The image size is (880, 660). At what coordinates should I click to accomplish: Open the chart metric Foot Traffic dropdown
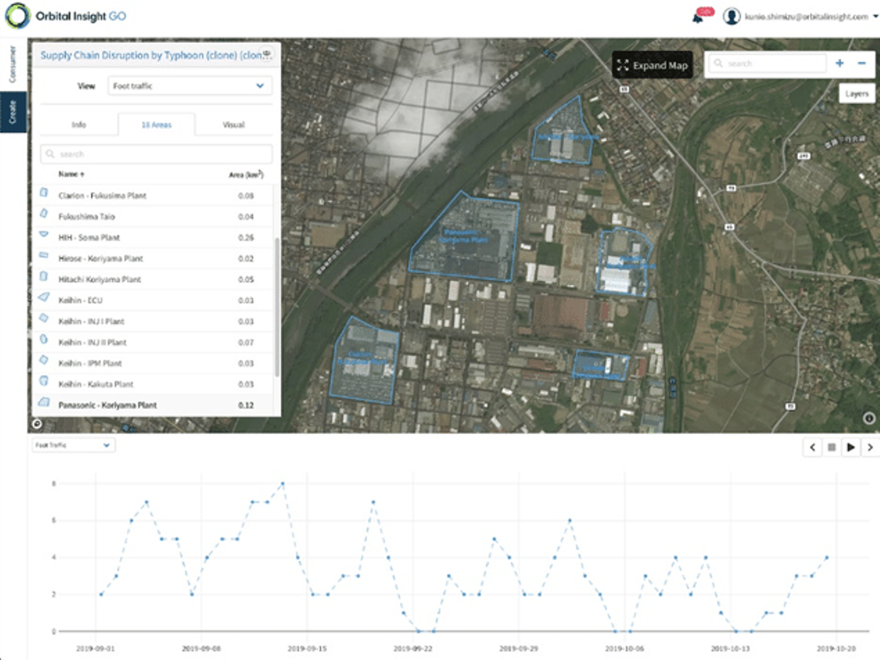tap(73, 445)
